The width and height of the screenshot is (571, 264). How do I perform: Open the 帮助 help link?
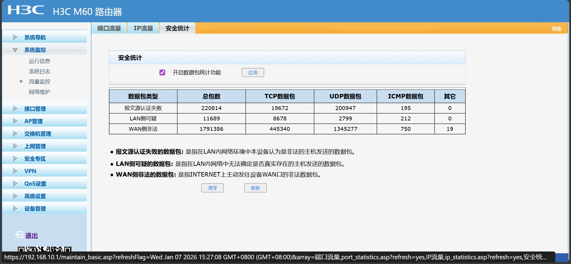click(x=556, y=29)
